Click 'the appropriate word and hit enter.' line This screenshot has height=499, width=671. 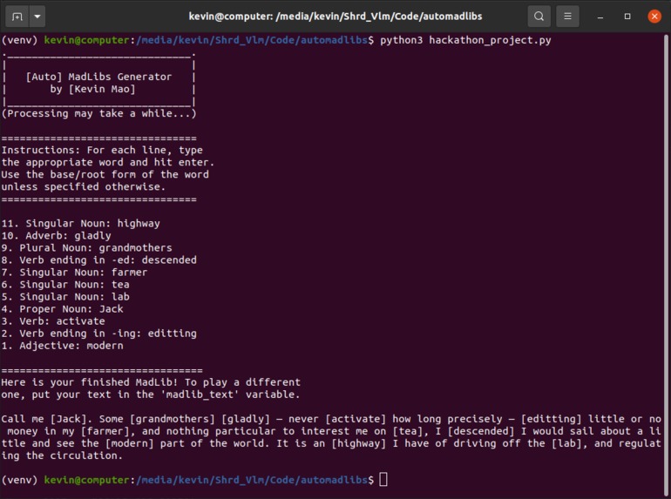click(x=108, y=163)
